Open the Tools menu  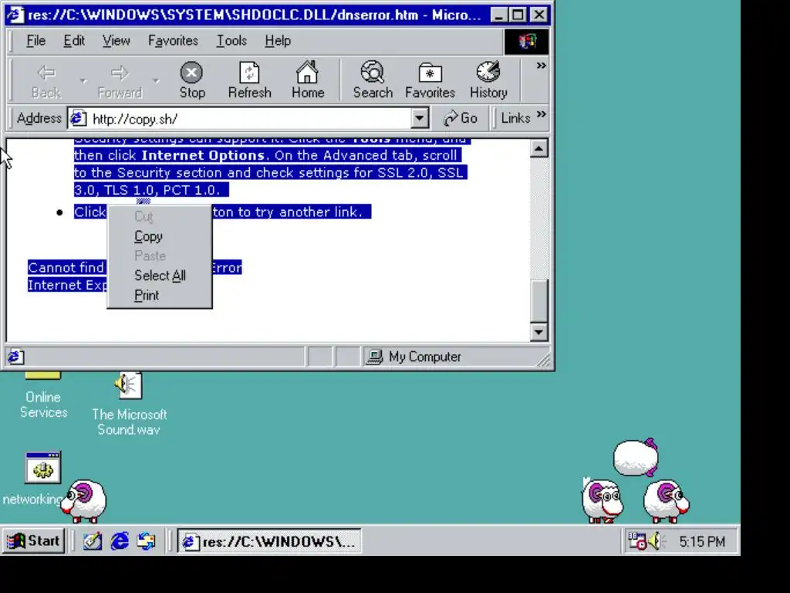(231, 41)
